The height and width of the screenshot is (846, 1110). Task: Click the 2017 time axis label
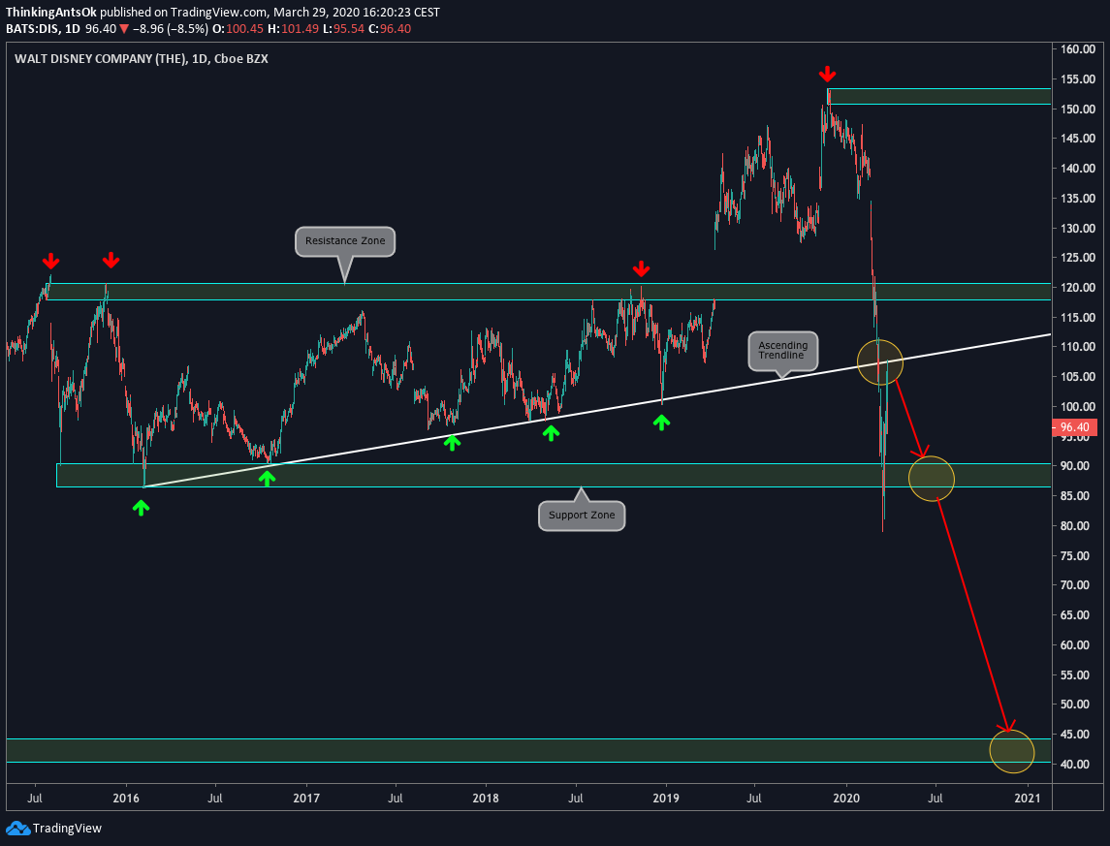pyautogui.click(x=305, y=799)
